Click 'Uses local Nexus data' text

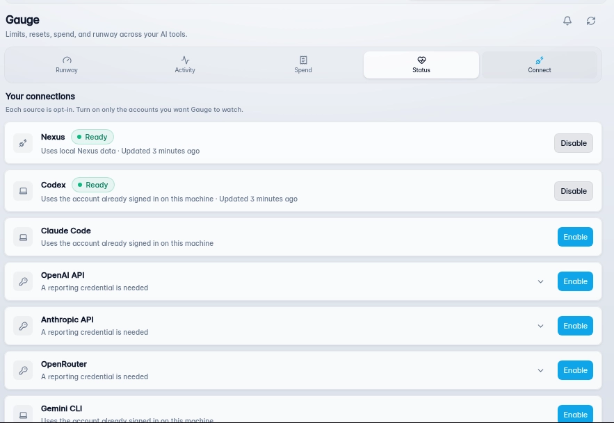79,151
